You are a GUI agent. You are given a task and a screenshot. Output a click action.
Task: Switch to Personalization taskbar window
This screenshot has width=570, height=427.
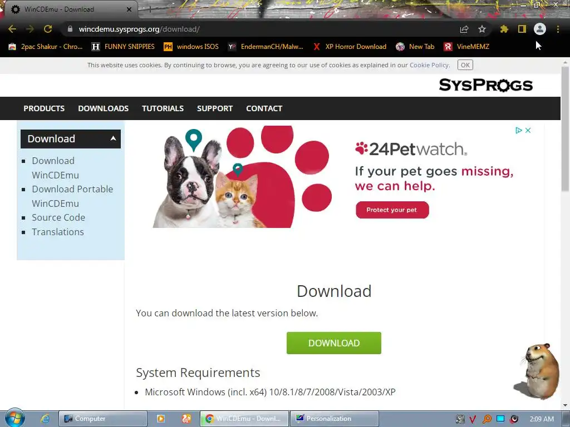(335, 419)
